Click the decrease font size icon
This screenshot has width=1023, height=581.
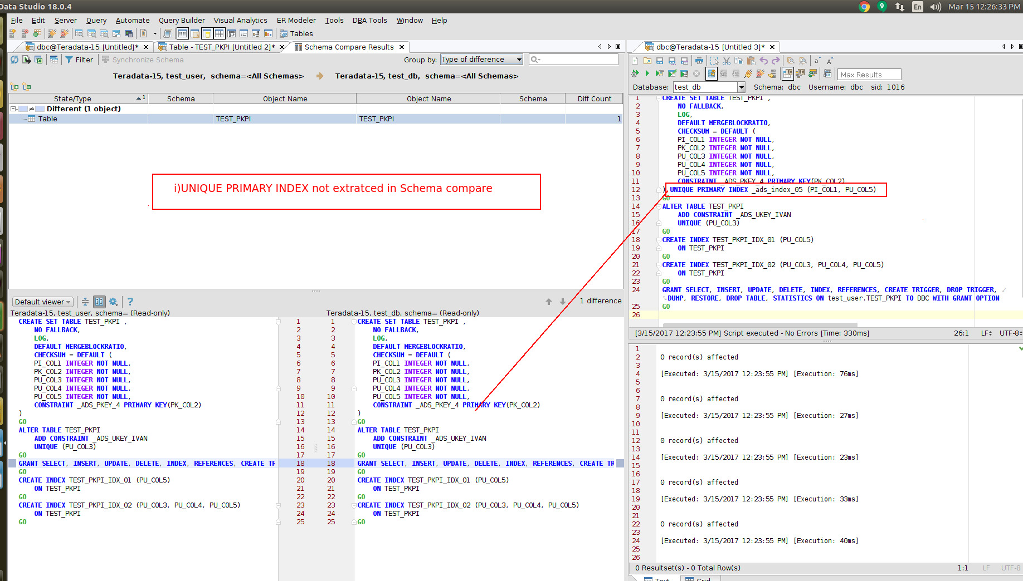click(817, 61)
